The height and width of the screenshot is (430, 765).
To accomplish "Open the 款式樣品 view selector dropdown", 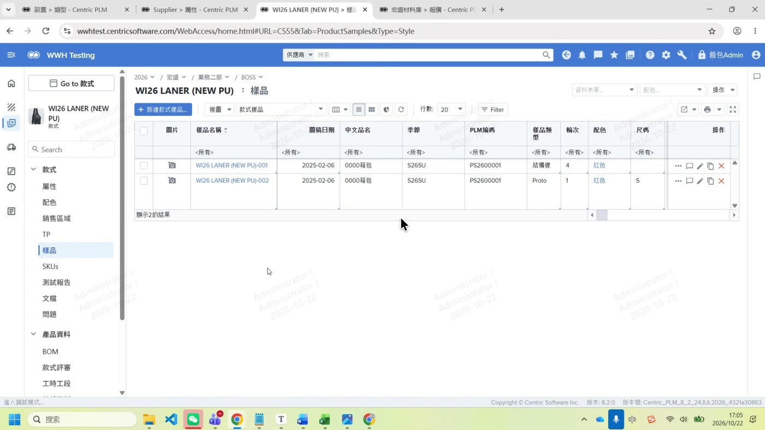I will click(x=281, y=110).
